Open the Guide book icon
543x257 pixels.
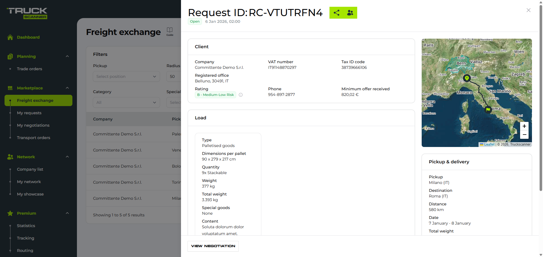coord(170,31)
